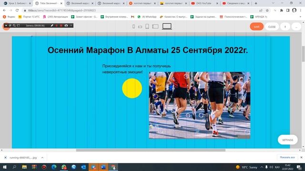Click the round button next to CLOSE

[285, 27]
